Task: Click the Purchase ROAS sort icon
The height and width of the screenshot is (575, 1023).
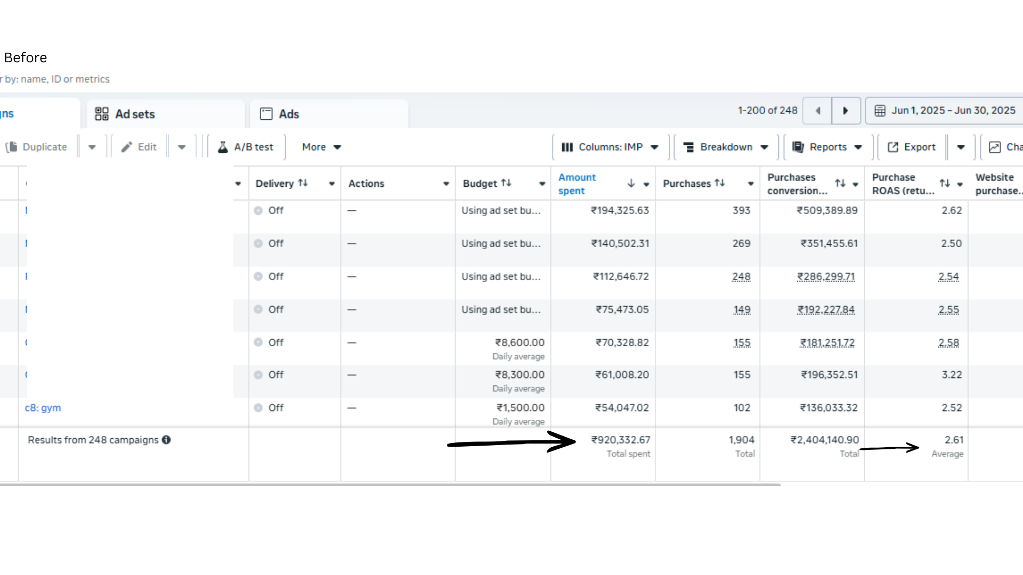Action: pos(945,183)
